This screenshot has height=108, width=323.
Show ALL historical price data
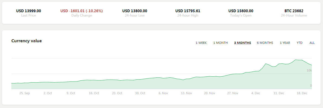(312, 43)
